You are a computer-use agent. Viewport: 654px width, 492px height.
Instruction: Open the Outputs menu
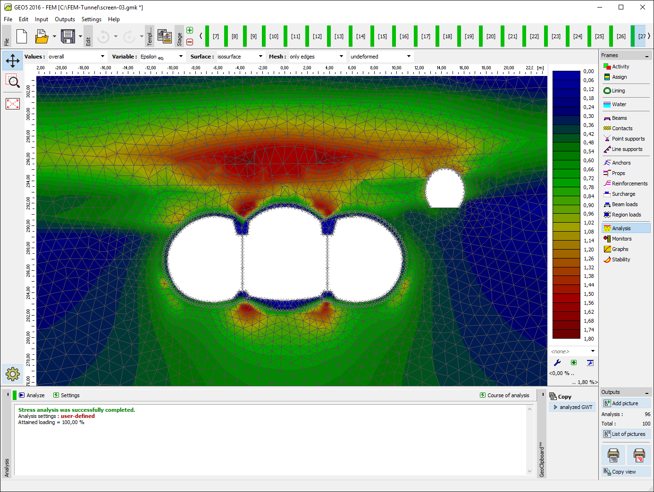coord(65,19)
